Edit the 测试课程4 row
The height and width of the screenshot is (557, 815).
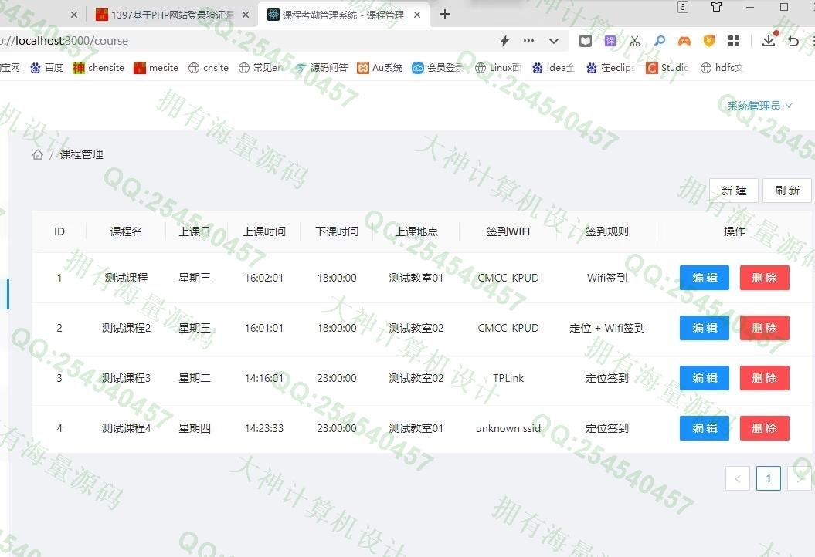(x=705, y=428)
